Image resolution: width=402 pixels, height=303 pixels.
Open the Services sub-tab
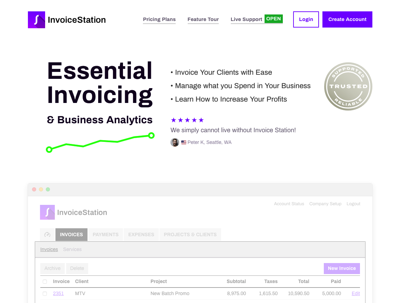(x=72, y=249)
